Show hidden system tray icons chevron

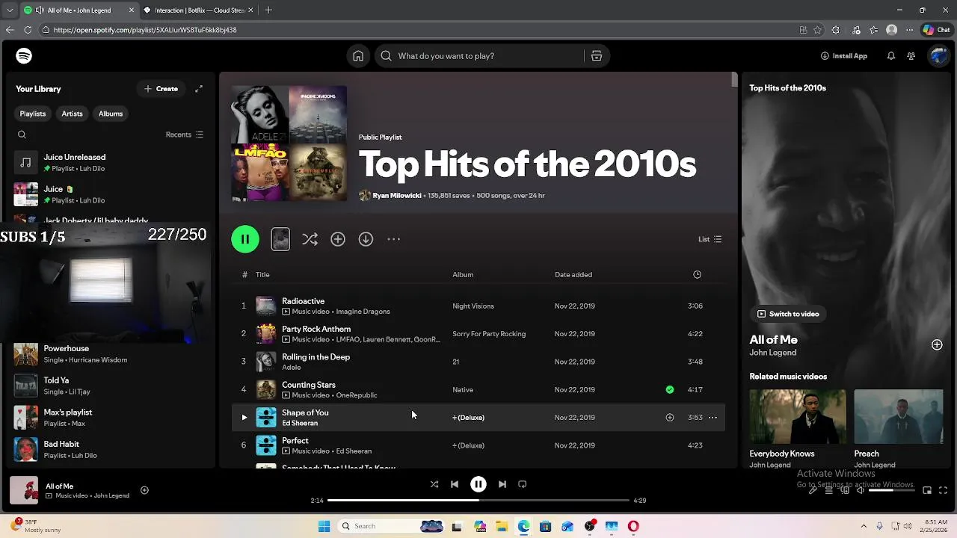click(x=864, y=526)
